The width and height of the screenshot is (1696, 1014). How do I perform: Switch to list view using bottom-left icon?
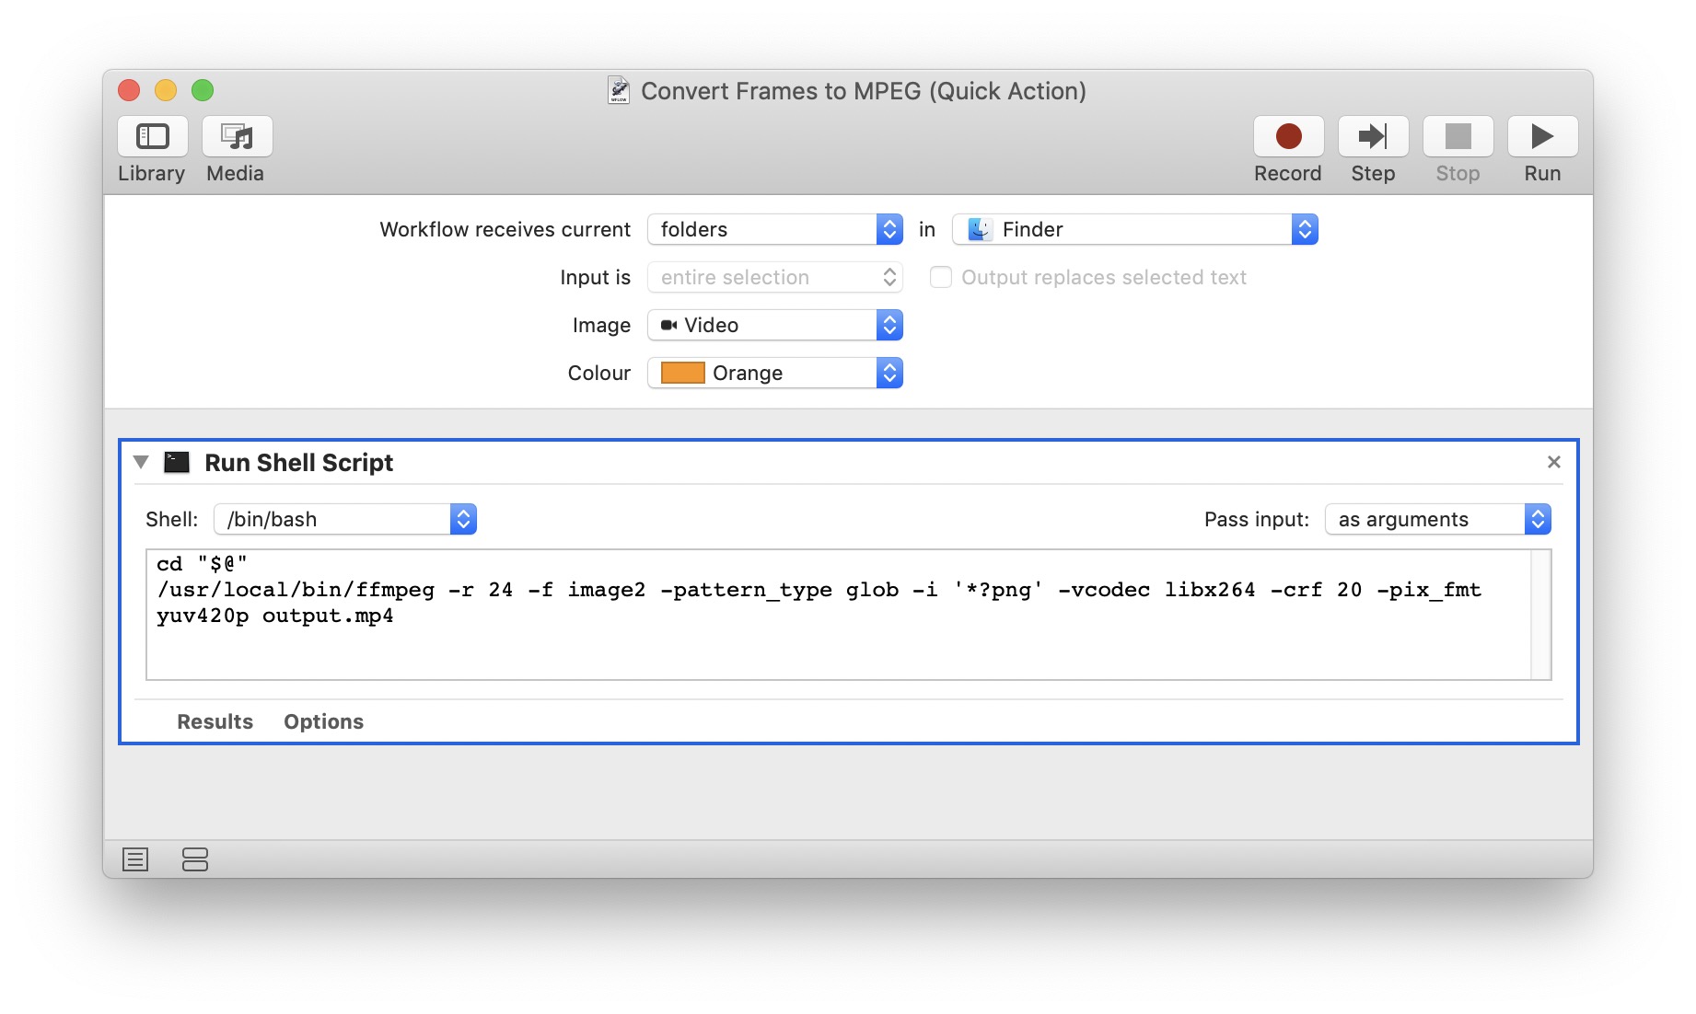coord(134,859)
